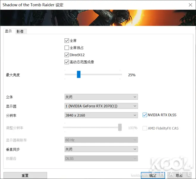The image size is (196, 179).
Task: Click the 立体 label
Action: [x=10, y=97]
